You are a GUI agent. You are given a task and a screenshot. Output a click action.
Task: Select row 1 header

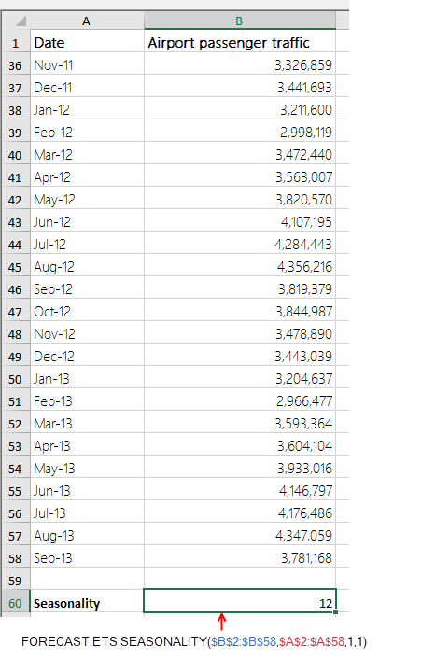pyautogui.click(x=16, y=43)
